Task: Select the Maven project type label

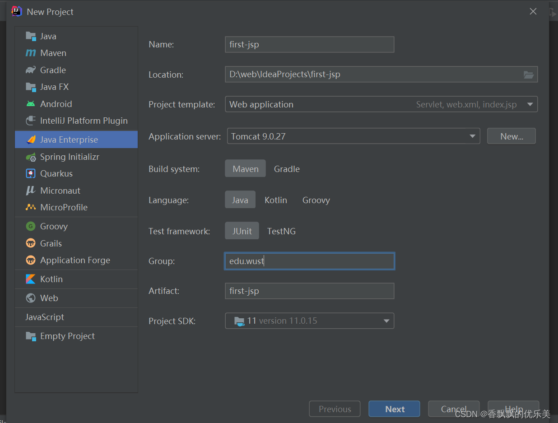Action: (53, 53)
